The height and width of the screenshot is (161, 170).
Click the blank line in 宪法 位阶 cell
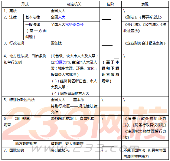pyautogui.click(x=106, y=13)
